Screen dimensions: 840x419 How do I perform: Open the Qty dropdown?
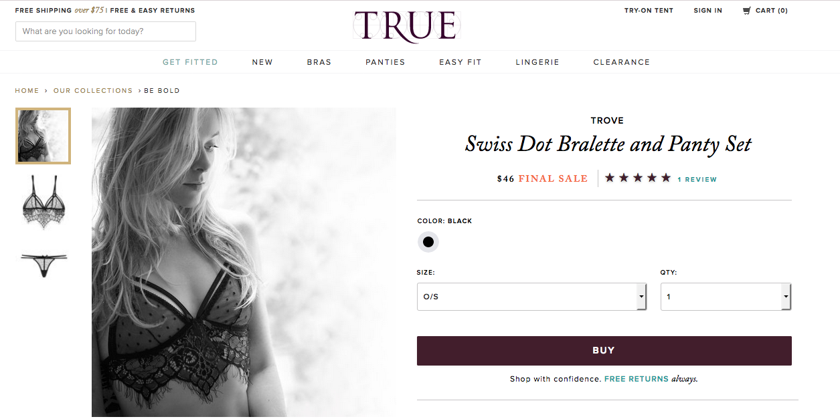click(x=726, y=297)
